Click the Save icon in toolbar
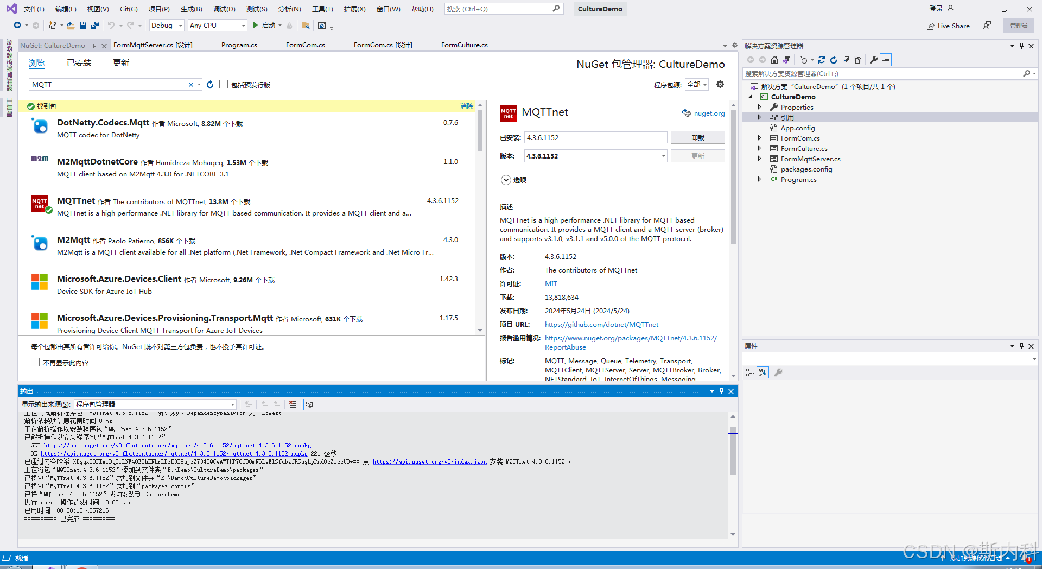Image resolution: width=1042 pixels, height=569 pixels. click(x=83, y=26)
